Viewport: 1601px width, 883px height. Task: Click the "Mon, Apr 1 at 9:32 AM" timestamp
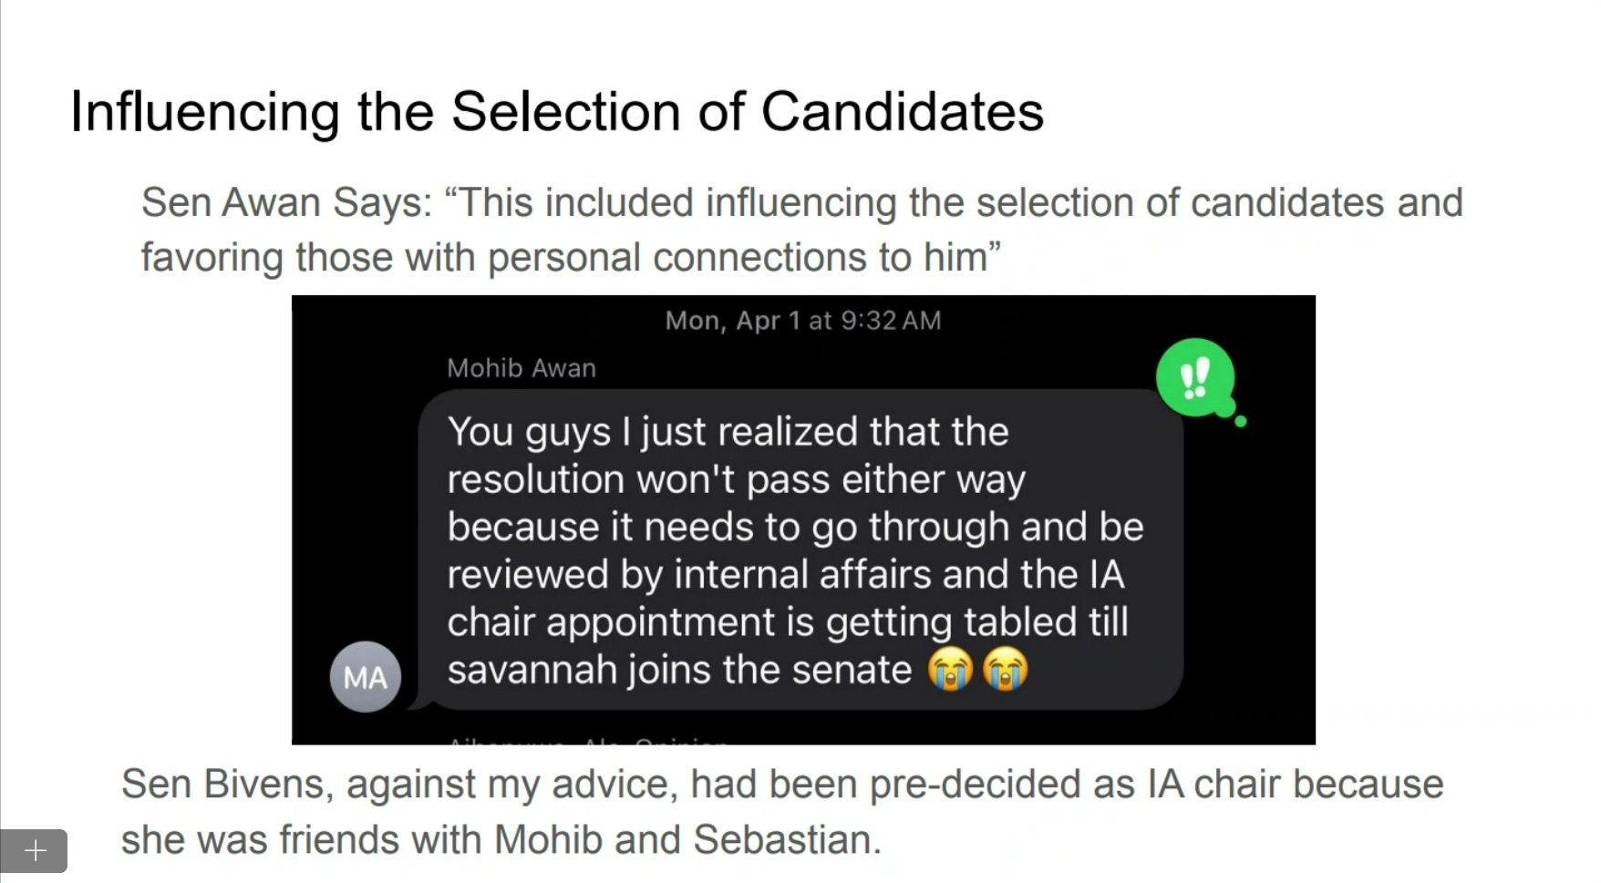[802, 321]
